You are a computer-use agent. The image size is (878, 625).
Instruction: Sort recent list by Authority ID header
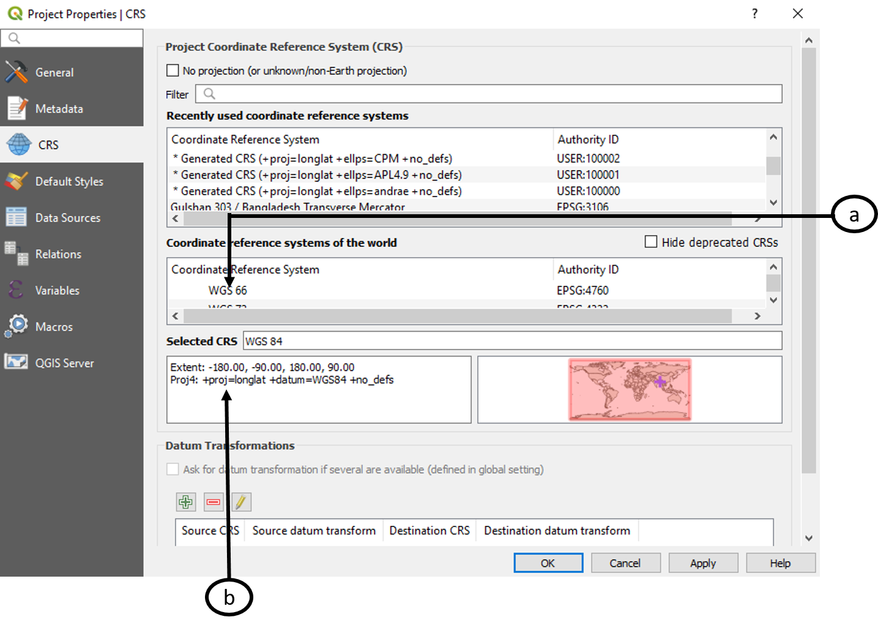pos(660,140)
